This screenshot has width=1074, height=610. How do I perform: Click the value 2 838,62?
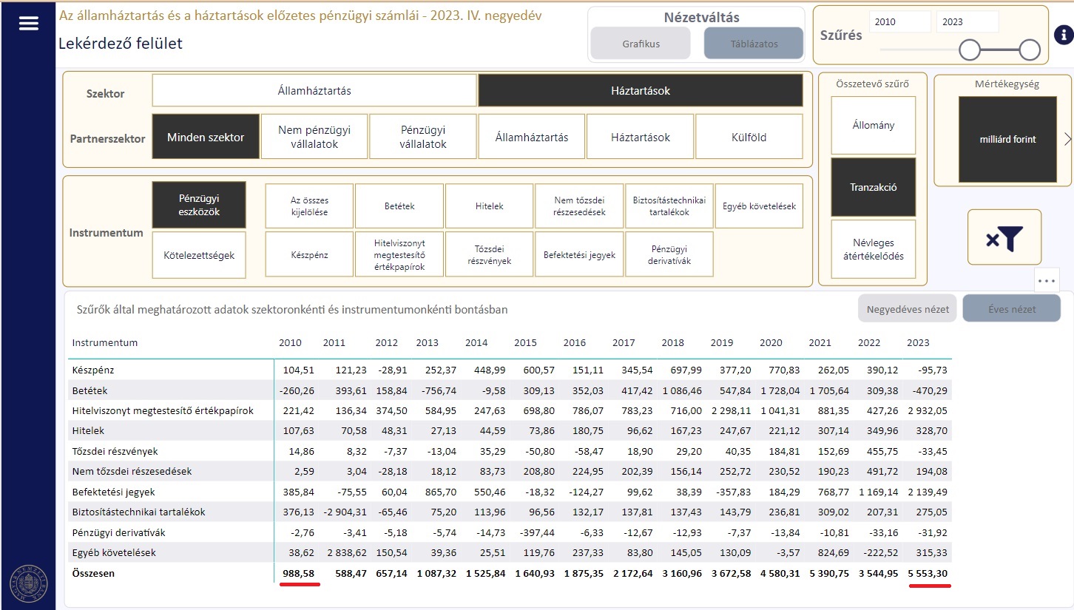click(347, 552)
